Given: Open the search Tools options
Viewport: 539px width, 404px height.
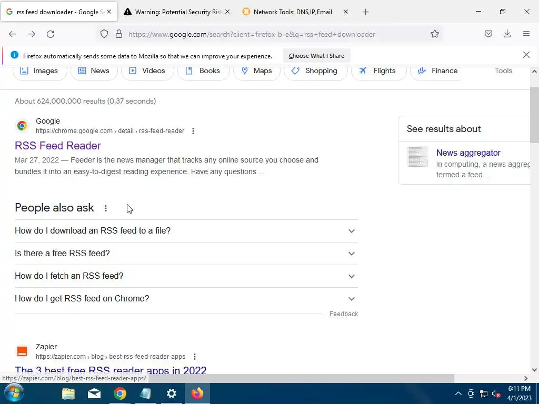Looking at the screenshot, I should pyautogui.click(x=503, y=71).
